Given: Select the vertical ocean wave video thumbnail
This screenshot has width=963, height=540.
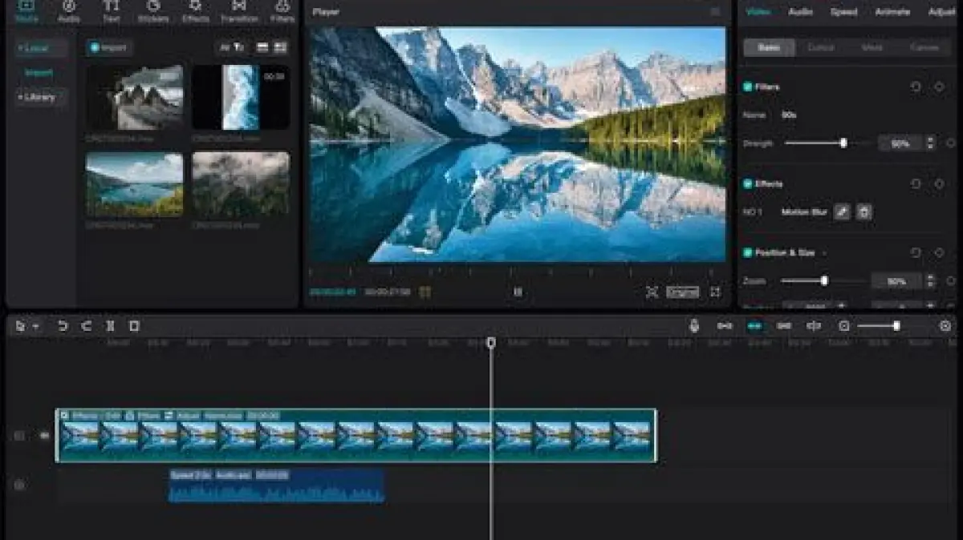Looking at the screenshot, I should pyautogui.click(x=241, y=97).
